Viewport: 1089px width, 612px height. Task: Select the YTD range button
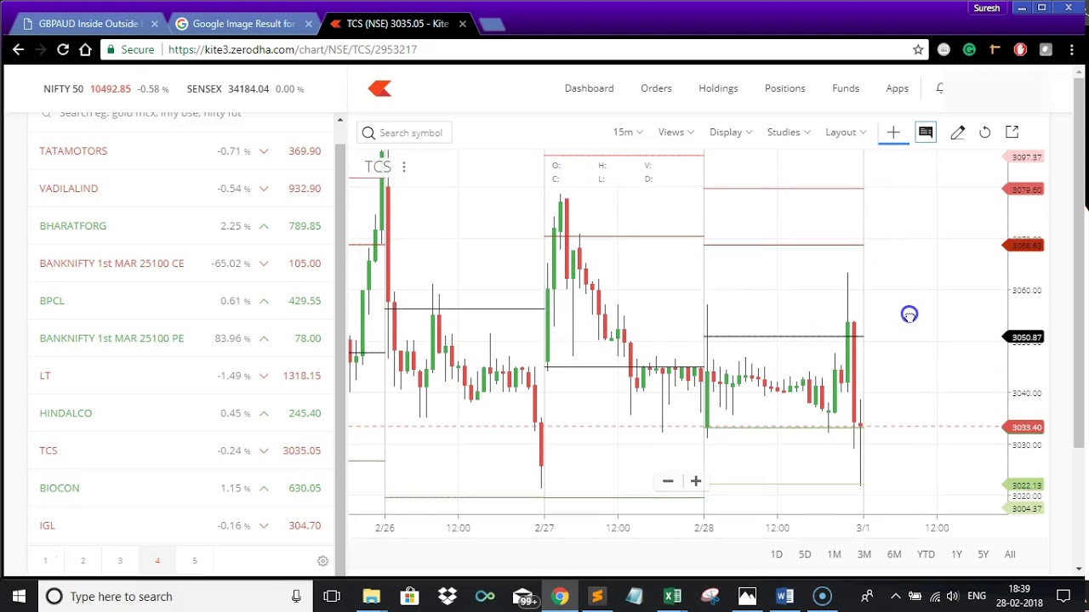(926, 554)
